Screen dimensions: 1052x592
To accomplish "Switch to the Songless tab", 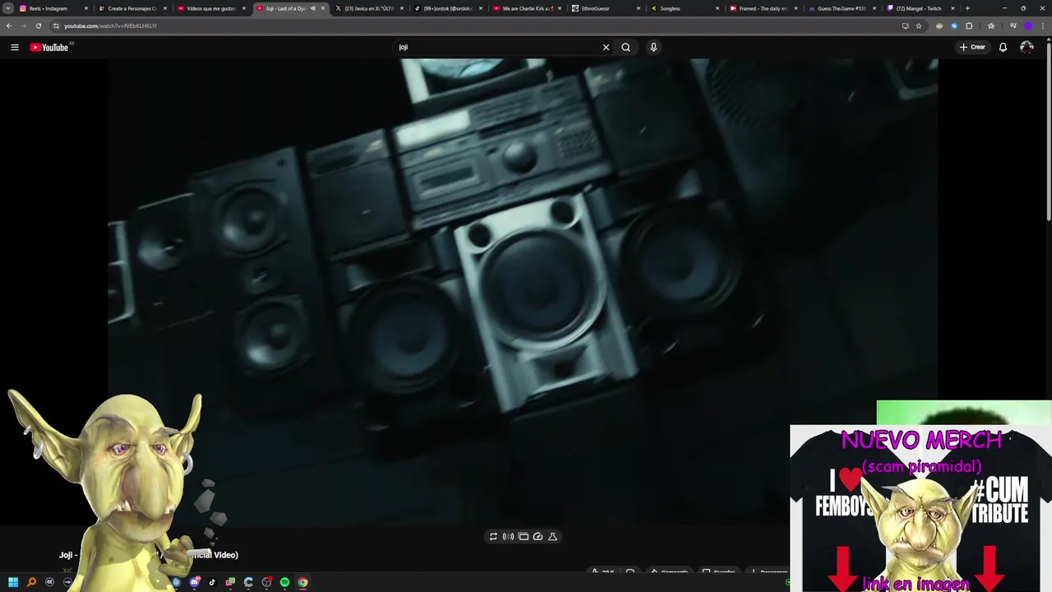I will pyautogui.click(x=685, y=8).
